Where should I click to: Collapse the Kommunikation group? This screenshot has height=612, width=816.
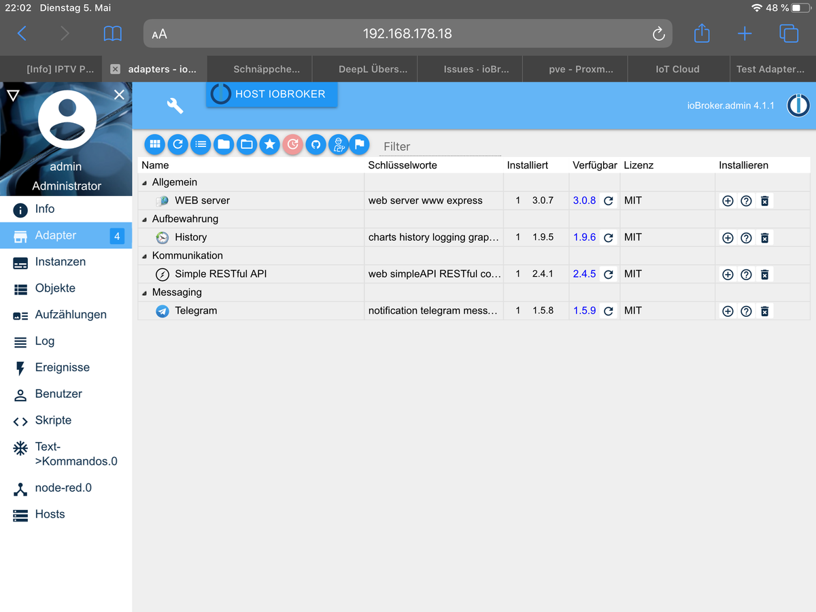point(144,256)
